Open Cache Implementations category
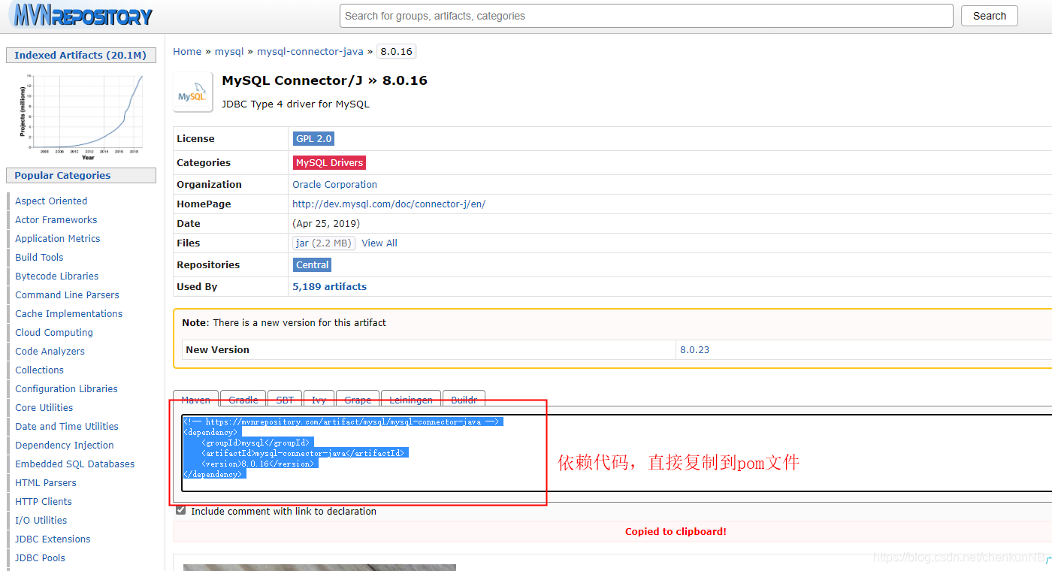This screenshot has height=571, width=1052. click(x=68, y=313)
